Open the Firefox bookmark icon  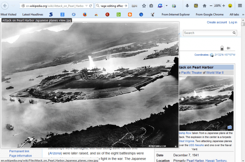click(85, 15)
